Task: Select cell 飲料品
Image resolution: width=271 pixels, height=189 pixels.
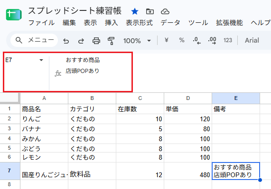Action: pos(92,171)
